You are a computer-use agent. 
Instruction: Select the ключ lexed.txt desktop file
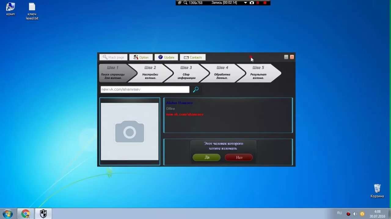(x=32, y=11)
